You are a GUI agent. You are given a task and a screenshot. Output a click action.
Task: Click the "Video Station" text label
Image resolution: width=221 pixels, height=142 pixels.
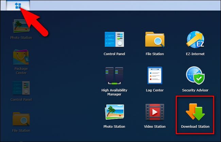point(155,127)
